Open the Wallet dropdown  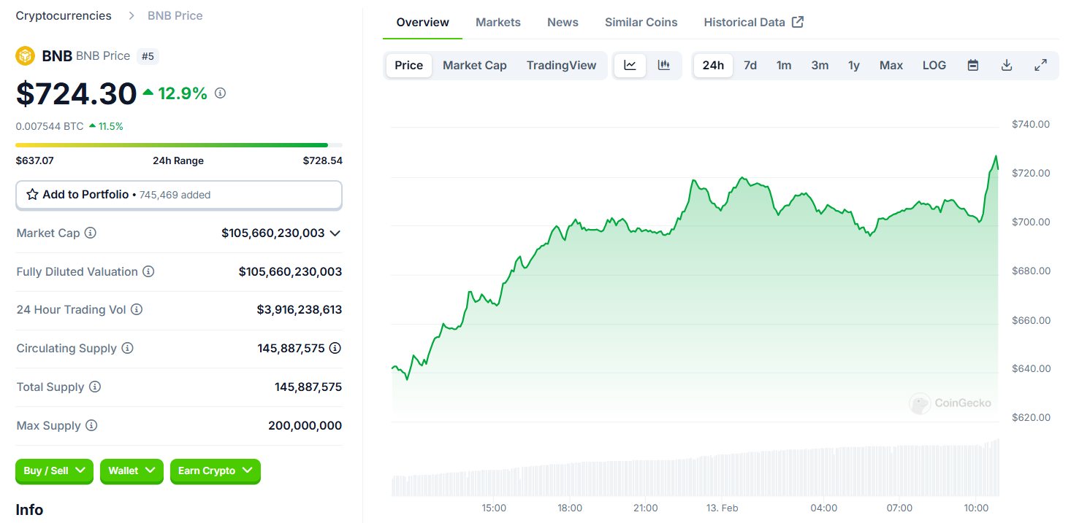132,470
